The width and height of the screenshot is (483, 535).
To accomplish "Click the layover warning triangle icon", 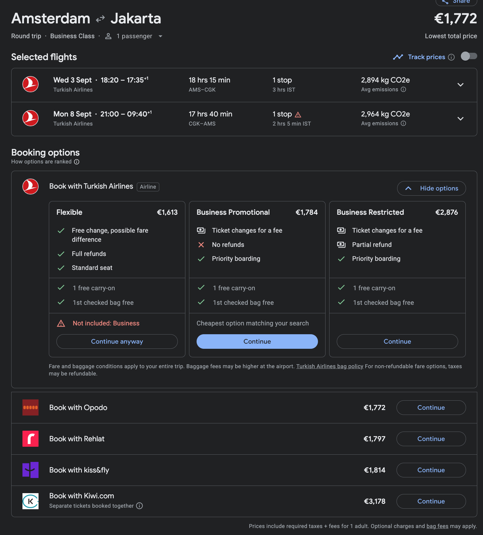I will click(298, 115).
